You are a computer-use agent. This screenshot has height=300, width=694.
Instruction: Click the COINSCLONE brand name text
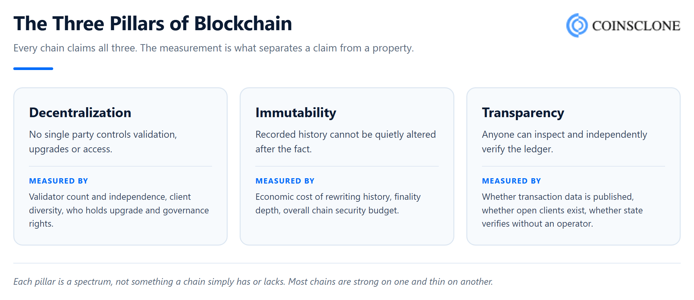636,26
